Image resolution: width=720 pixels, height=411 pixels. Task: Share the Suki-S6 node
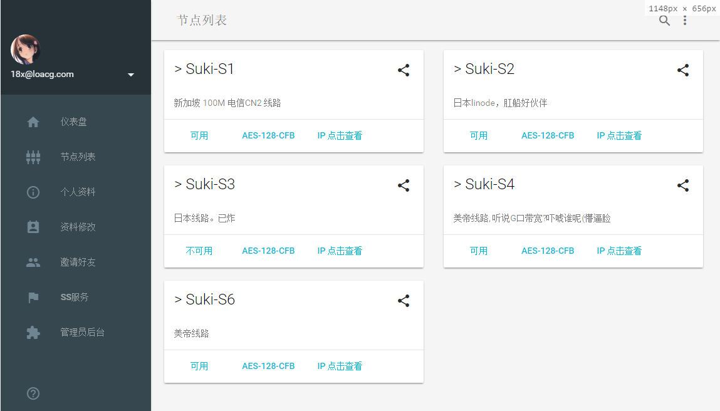404,301
